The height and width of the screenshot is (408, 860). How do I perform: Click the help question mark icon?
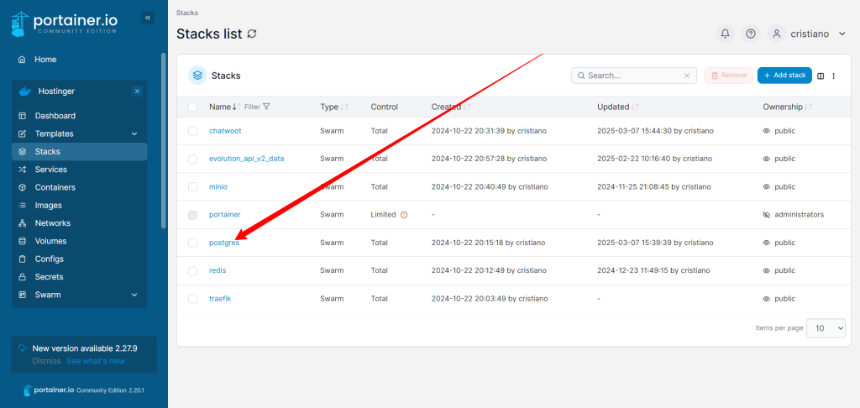[x=751, y=34]
